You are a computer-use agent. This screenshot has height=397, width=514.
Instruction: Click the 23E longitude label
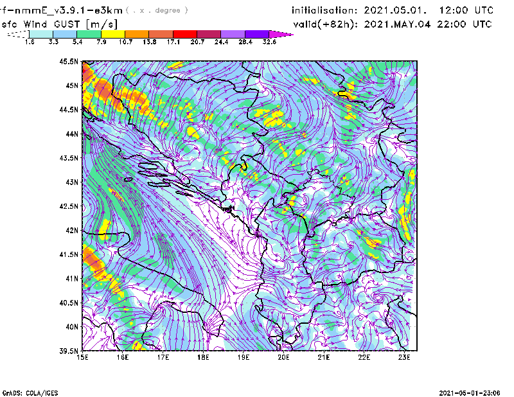tap(404, 357)
